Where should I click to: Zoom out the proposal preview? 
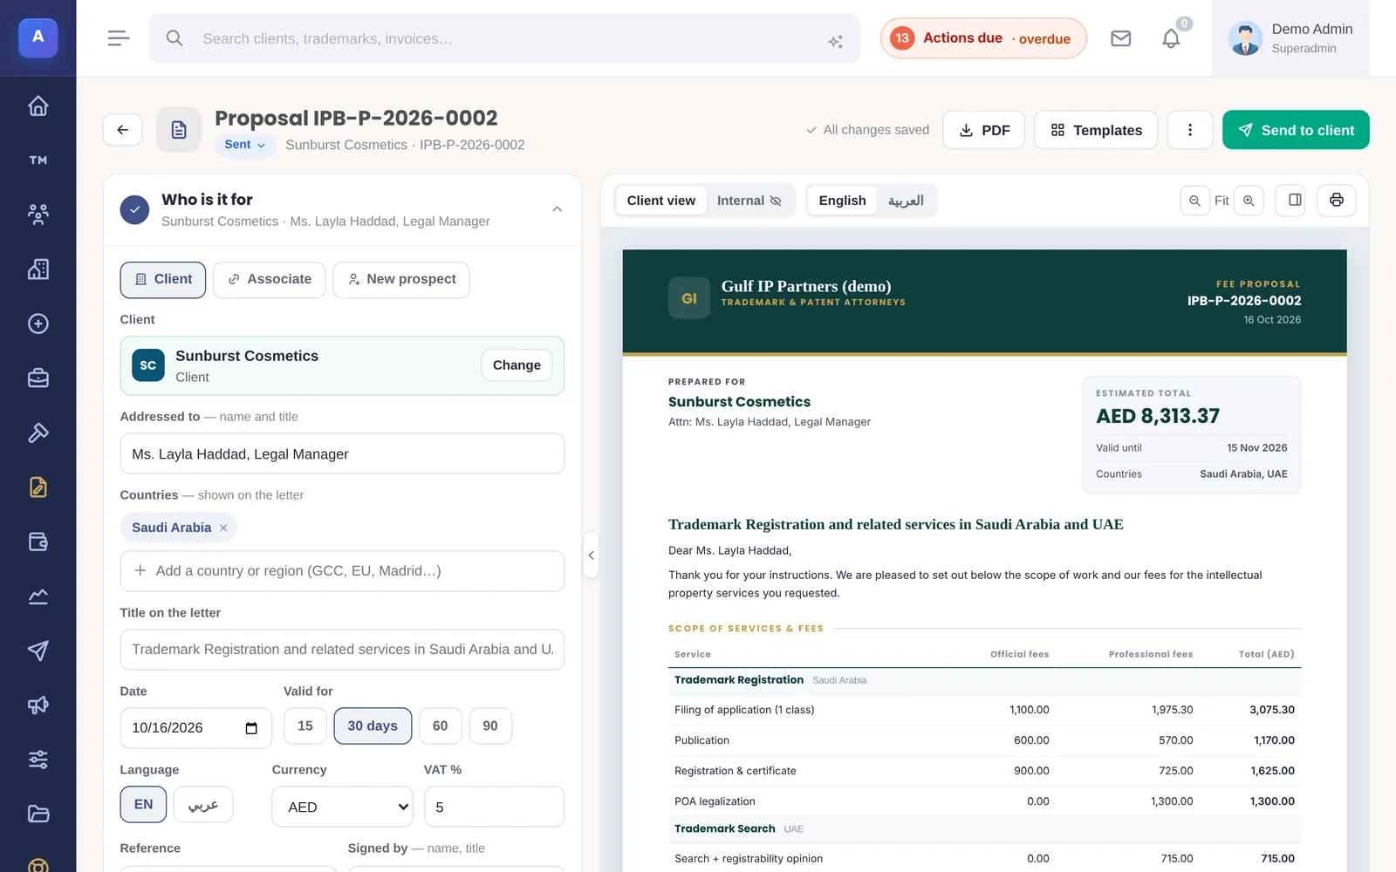(x=1194, y=201)
